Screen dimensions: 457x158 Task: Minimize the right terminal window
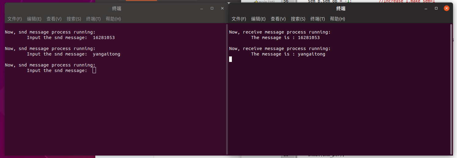pyautogui.click(x=426, y=9)
